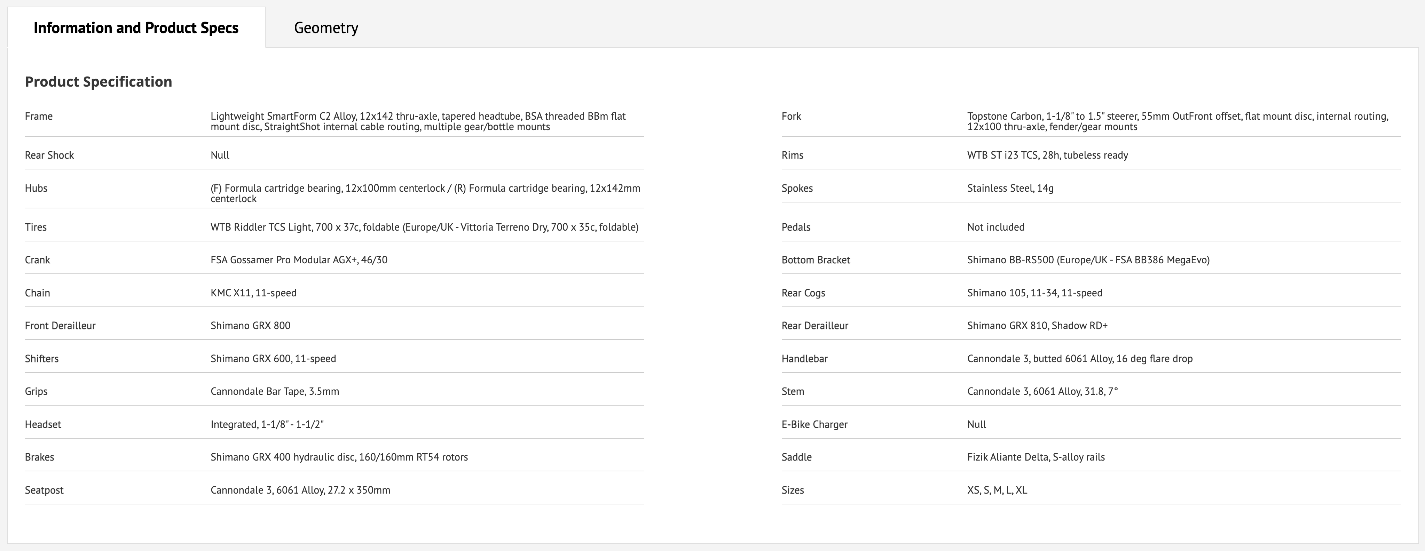Click the Shimano BB-RS500 value
1425x551 pixels.
(1088, 260)
